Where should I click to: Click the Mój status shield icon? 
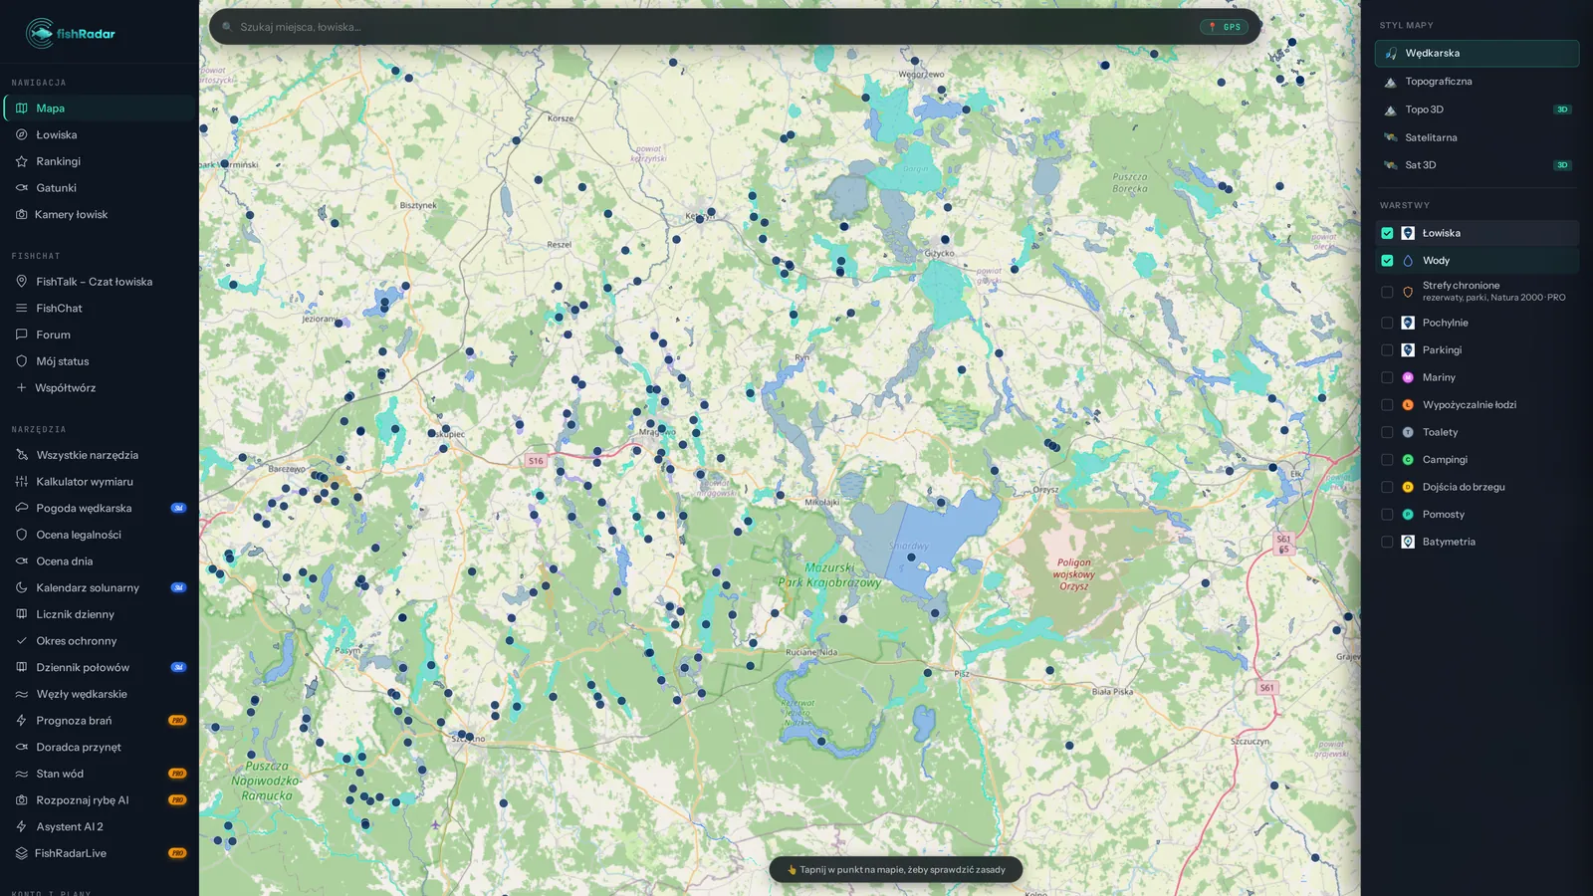pos(22,361)
